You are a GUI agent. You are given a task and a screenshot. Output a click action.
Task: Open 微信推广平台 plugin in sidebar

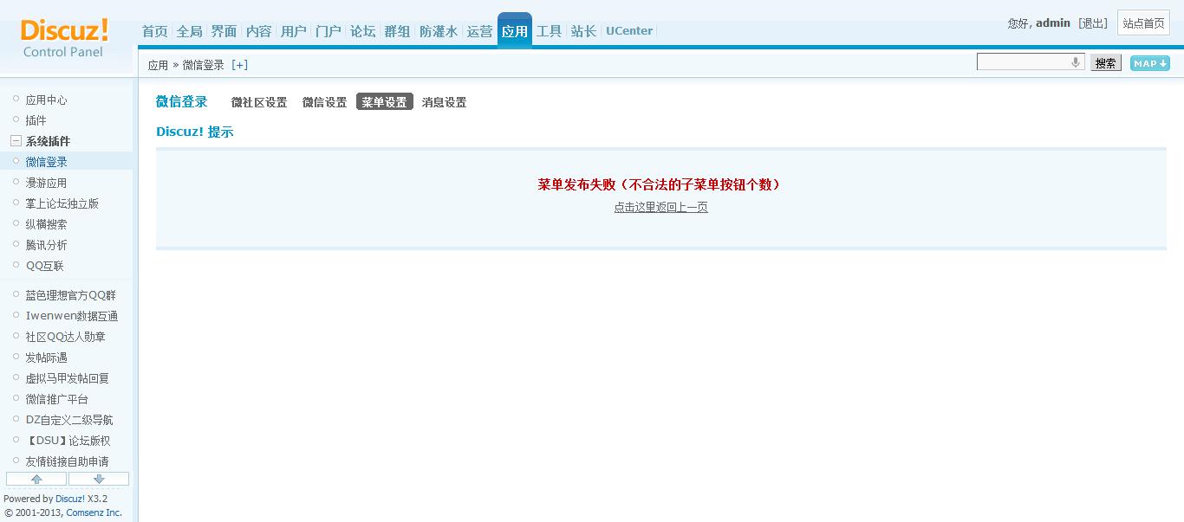coord(57,399)
